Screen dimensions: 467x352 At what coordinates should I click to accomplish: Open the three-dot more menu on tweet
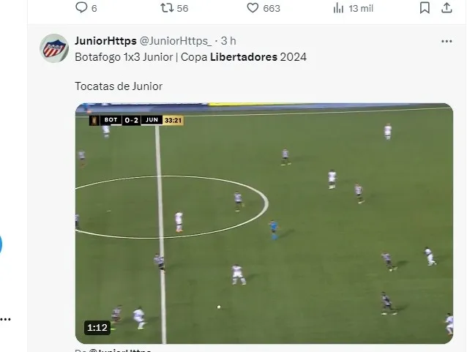(x=447, y=42)
